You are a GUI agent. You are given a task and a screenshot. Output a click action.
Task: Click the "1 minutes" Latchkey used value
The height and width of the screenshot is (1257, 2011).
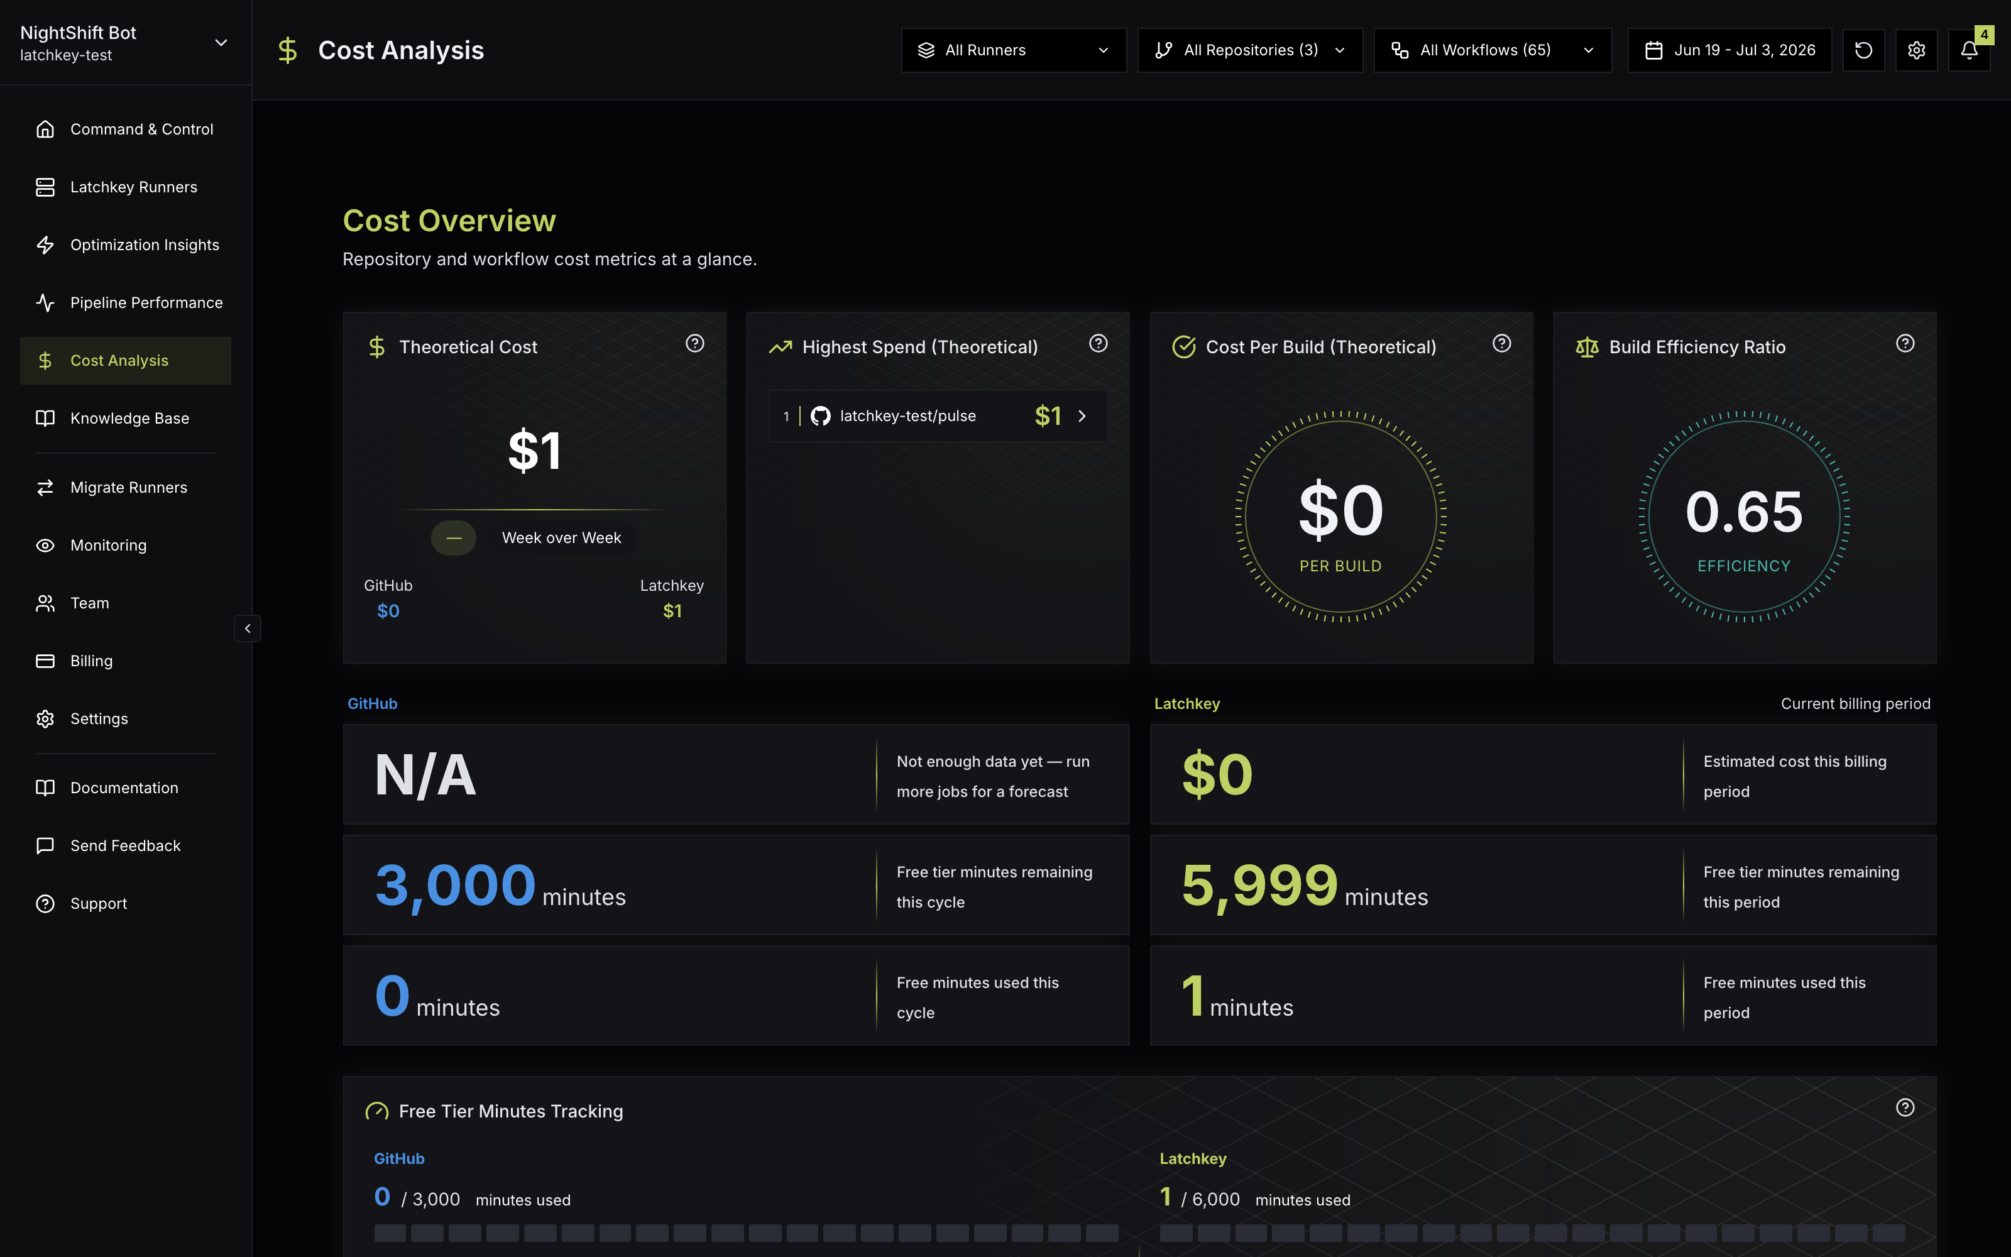coord(1237,996)
